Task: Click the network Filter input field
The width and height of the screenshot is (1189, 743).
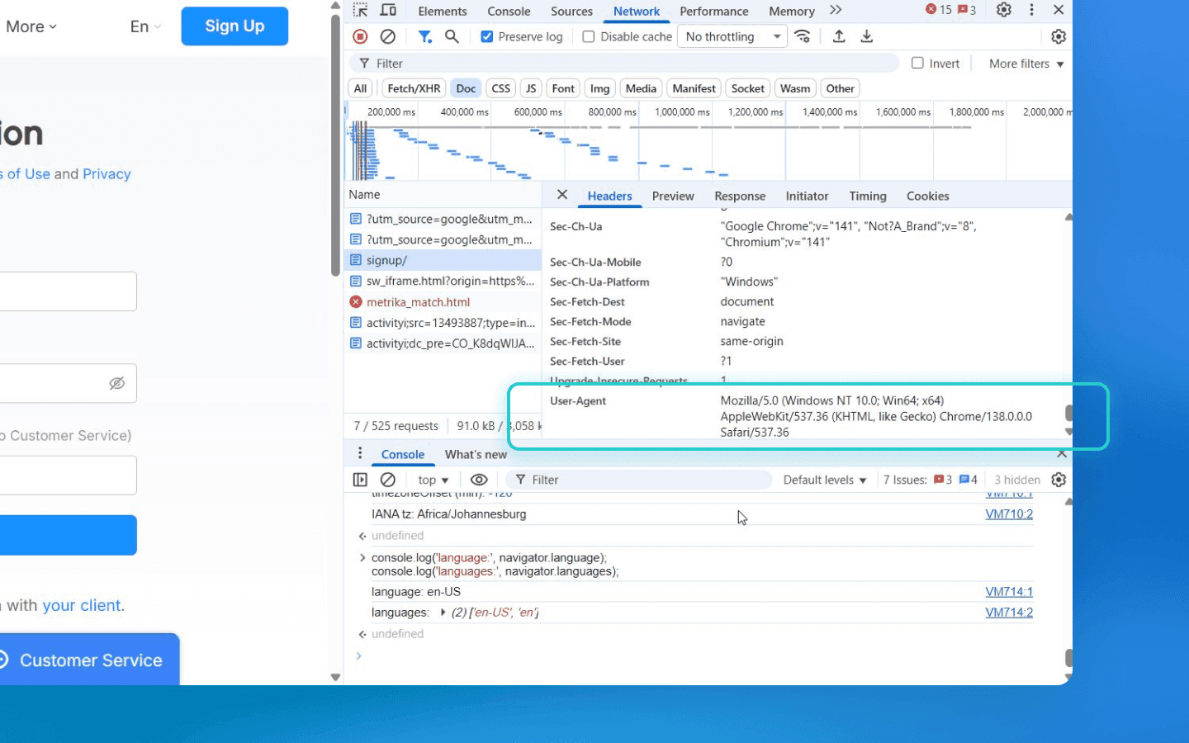Action: point(625,63)
